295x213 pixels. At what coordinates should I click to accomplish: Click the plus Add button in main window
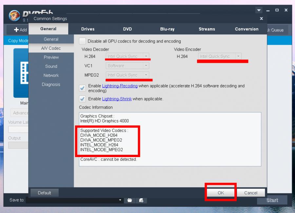pos(20,30)
